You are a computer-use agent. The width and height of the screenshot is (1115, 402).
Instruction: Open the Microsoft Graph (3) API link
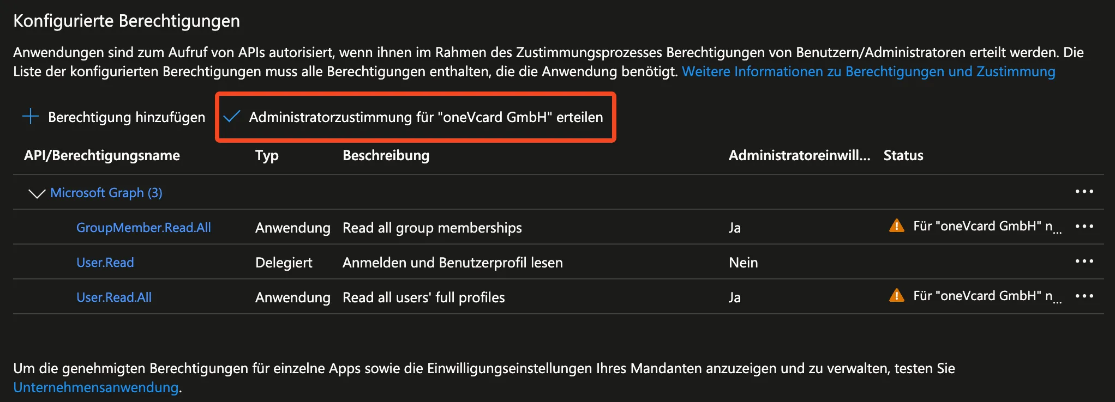pyautogui.click(x=106, y=193)
